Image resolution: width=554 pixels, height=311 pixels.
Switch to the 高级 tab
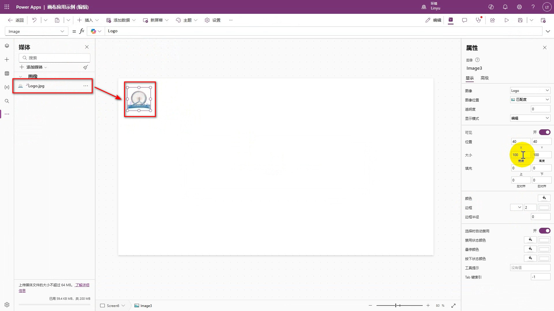(x=484, y=78)
